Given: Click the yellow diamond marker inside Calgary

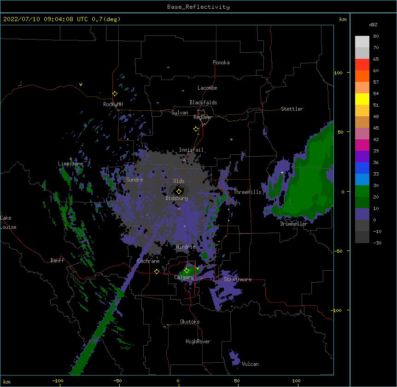Looking at the screenshot, I should pos(187,271).
